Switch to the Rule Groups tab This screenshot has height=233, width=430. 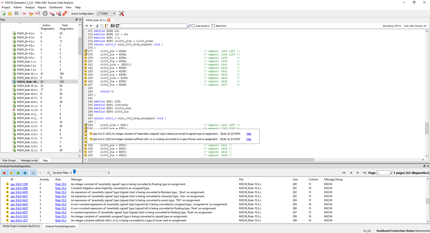click(9, 160)
